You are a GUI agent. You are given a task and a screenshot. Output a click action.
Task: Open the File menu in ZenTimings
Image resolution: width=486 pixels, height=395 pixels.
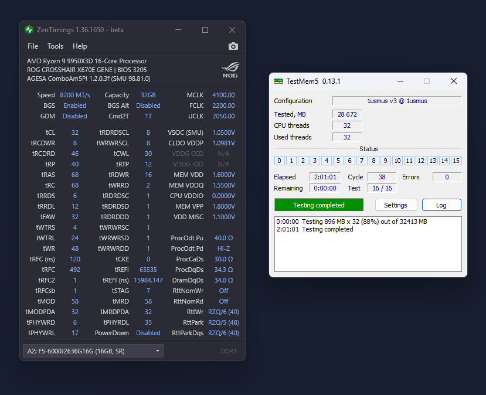33,46
